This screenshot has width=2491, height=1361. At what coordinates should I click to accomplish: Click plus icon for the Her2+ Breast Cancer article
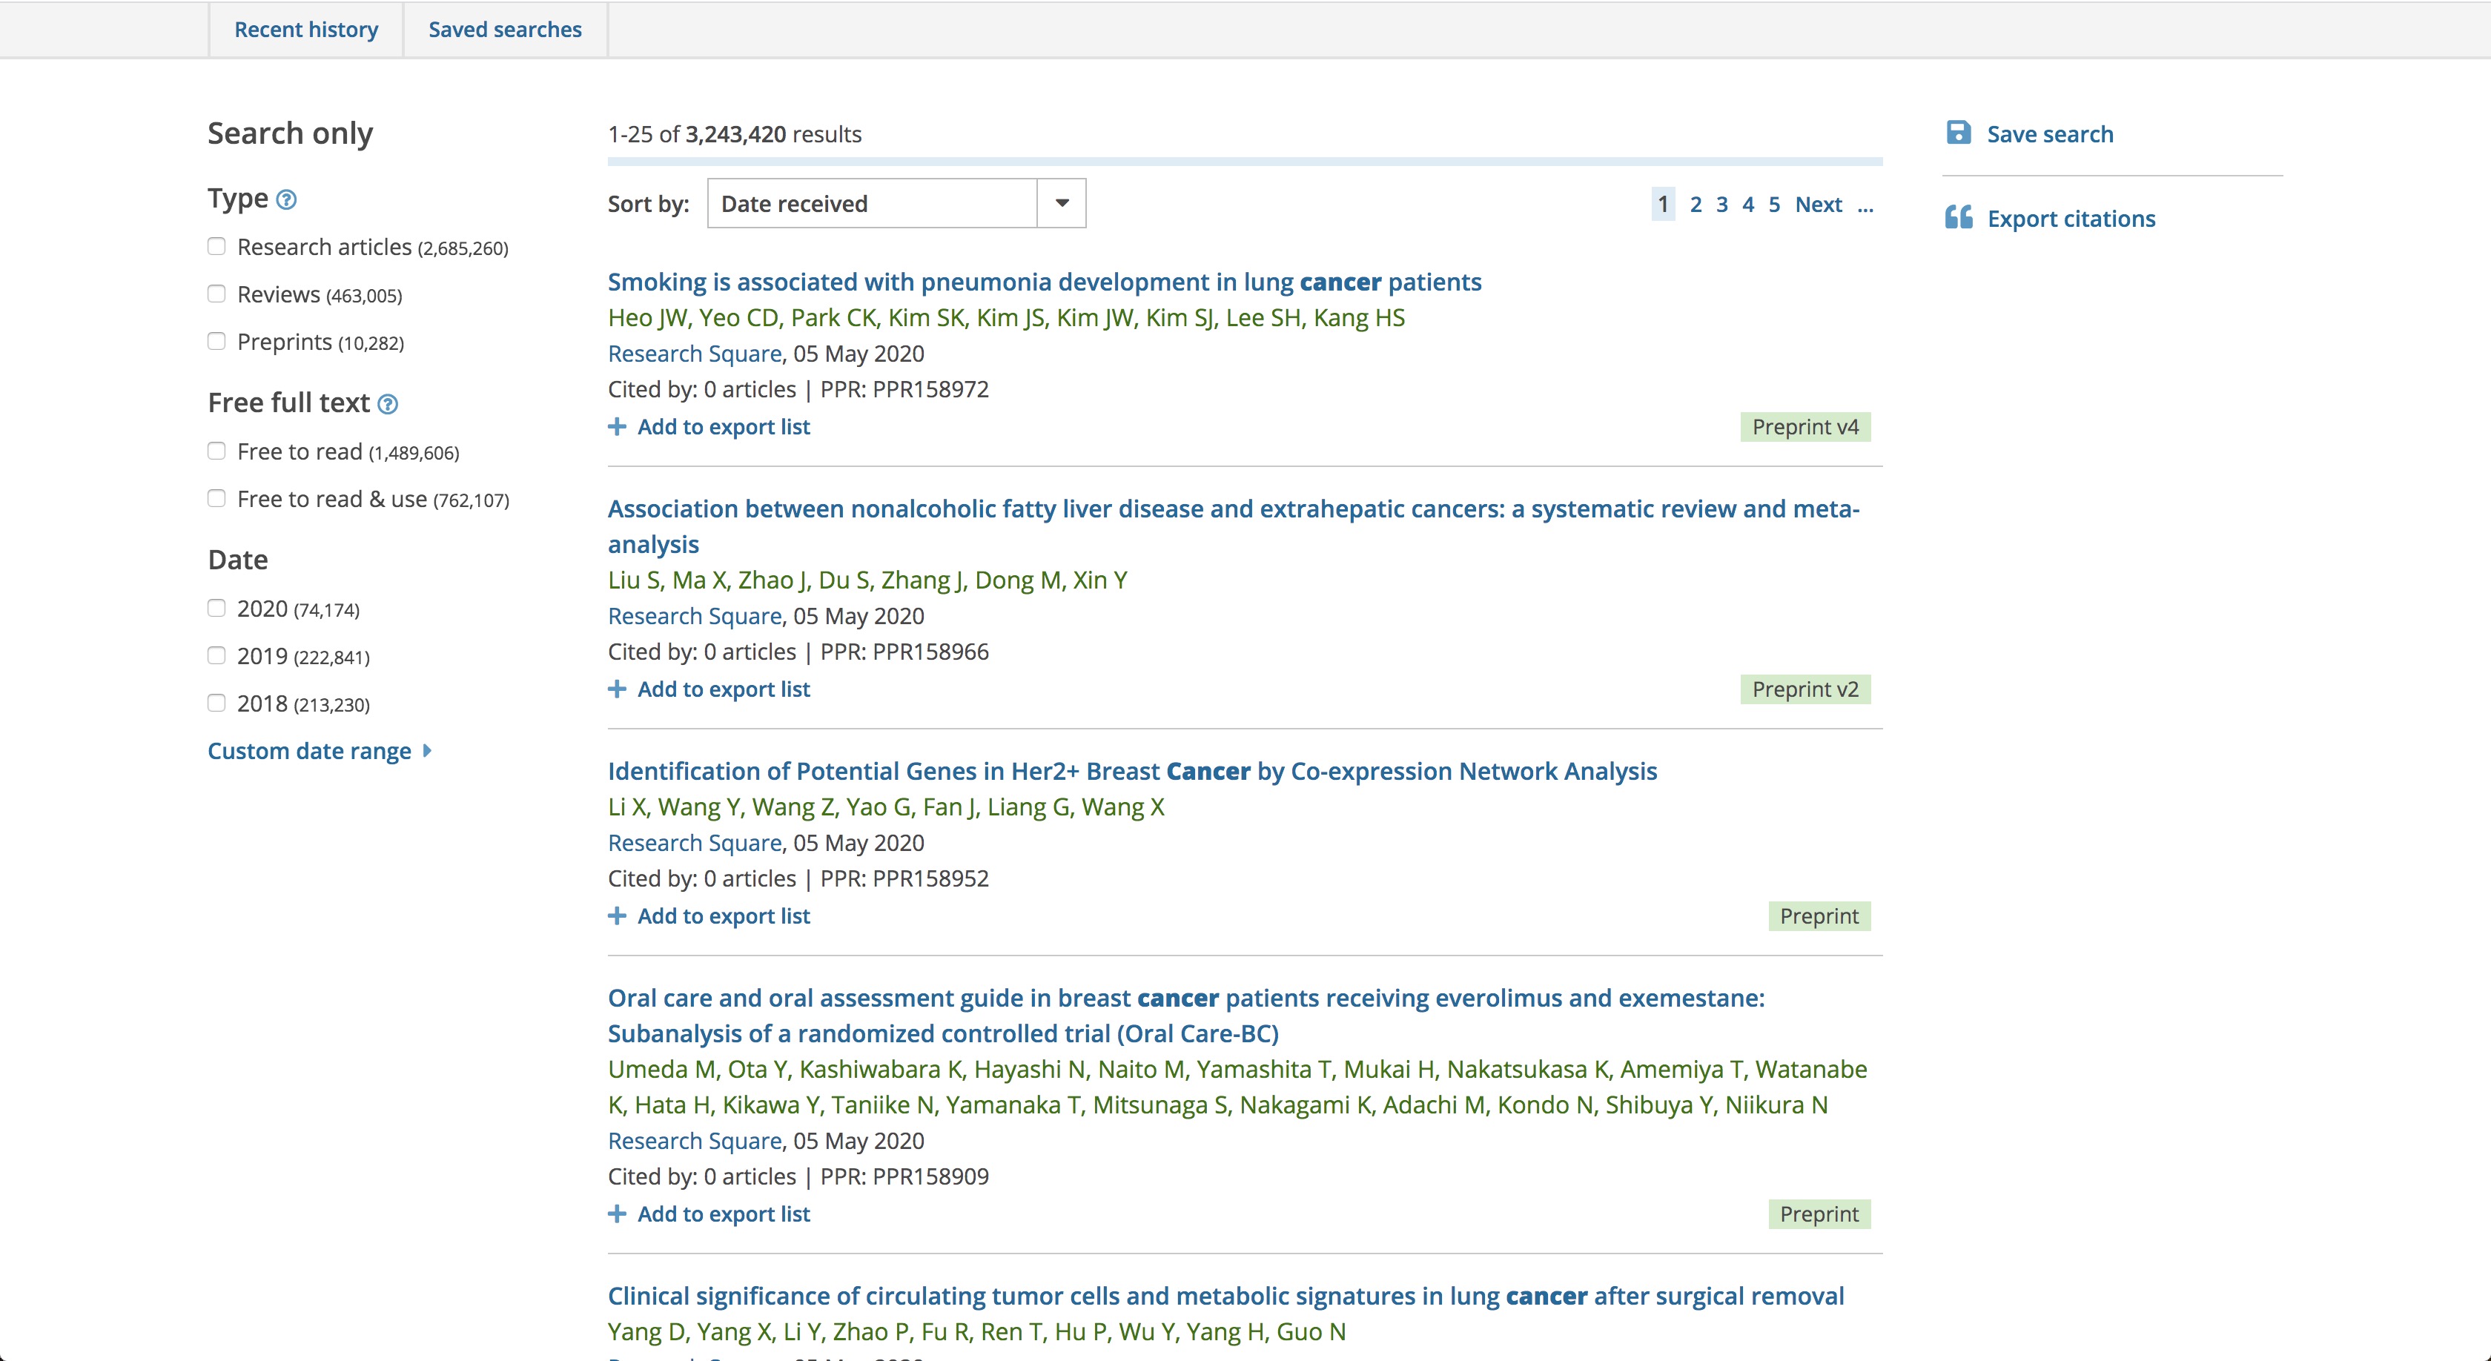point(617,915)
